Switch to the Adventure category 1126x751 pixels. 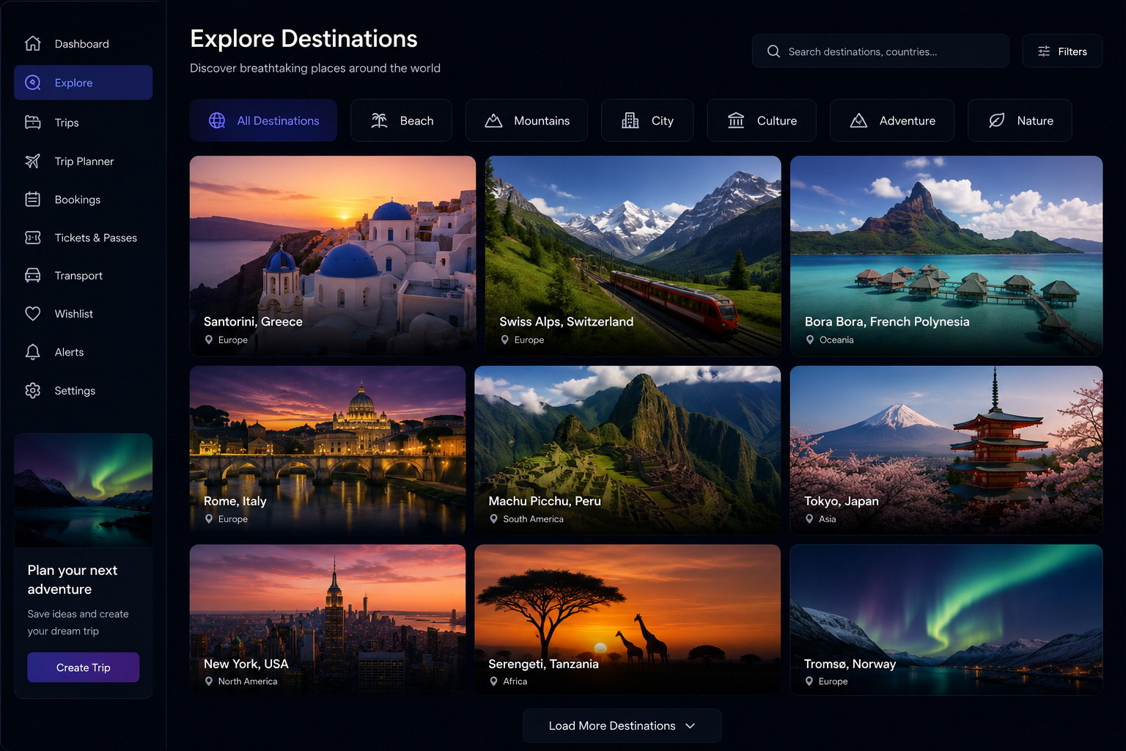(x=892, y=120)
